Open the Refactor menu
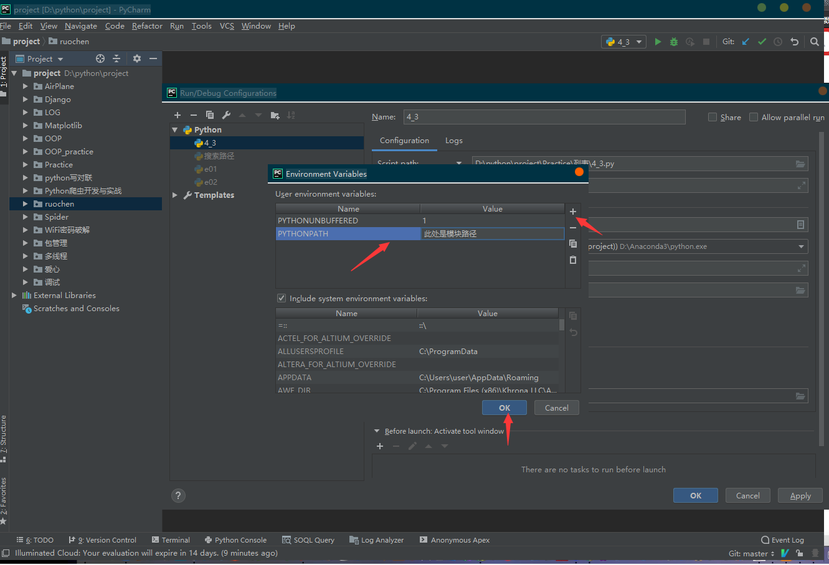 click(x=147, y=26)
